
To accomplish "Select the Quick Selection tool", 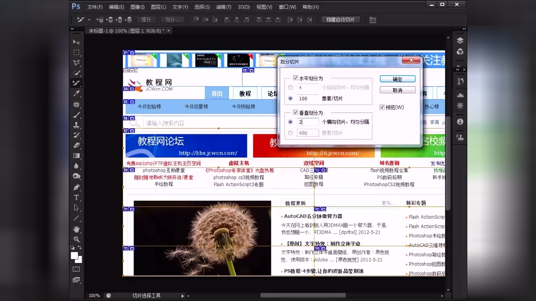I will pos(76,73).
